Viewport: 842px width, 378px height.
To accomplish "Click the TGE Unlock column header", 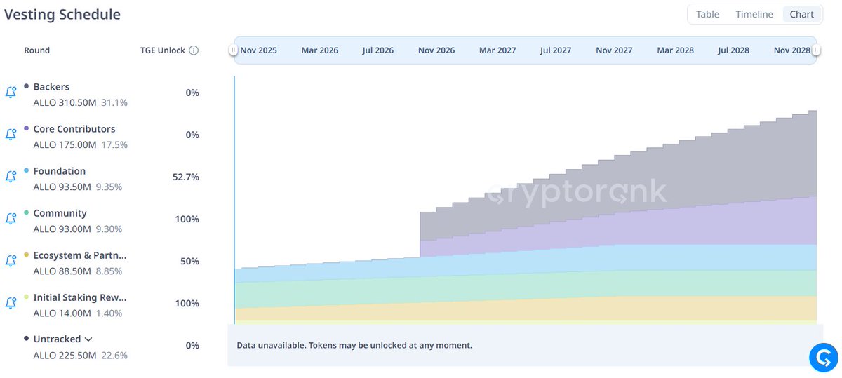I will pyautogui.click(x=162, y=50).
